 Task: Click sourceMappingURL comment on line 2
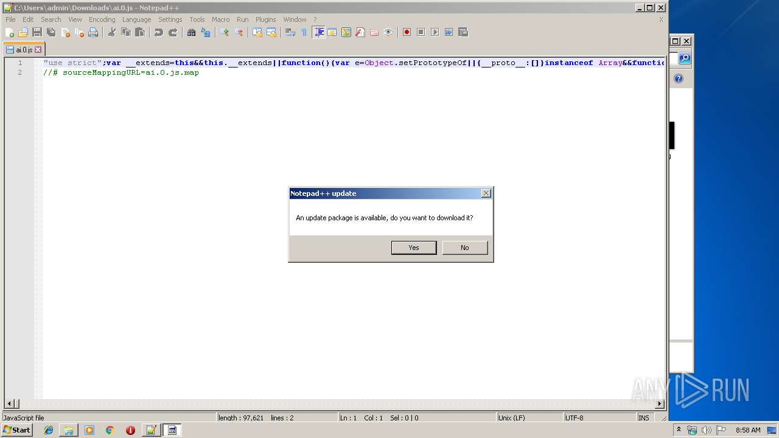point(121,72)
